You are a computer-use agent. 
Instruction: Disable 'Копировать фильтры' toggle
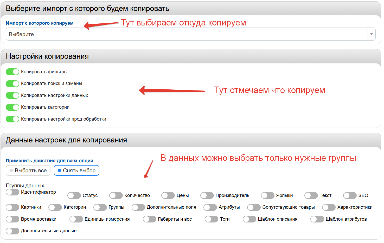pyautogui.click(x=12, y=72)
